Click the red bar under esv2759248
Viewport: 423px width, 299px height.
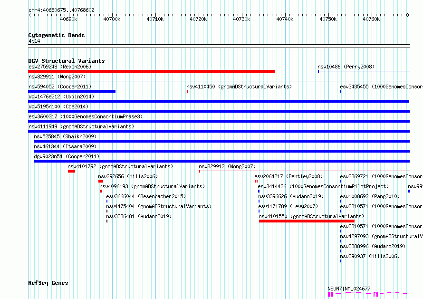click(151, 71)
